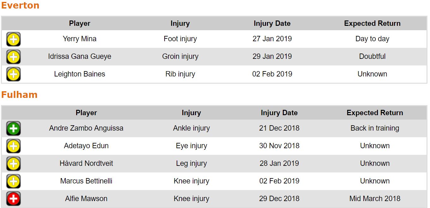This screenshot has height=208, width=430.
Task: Click the green icon beside Andre Zambo Anguissa
Action: coord(13,128)
